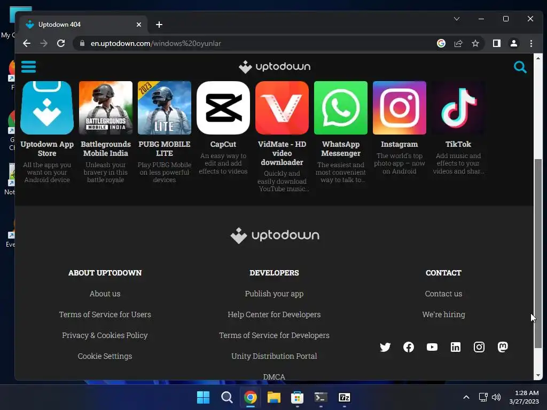
Task: Expand the tab search chevron
Action: (457, 19)
